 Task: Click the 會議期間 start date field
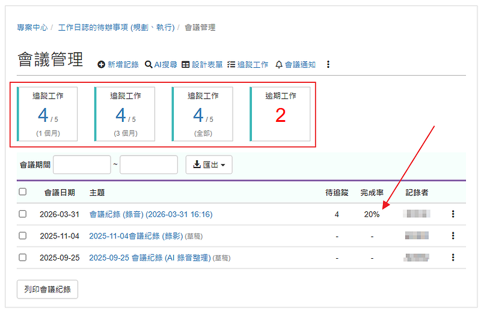click(82, 165)
